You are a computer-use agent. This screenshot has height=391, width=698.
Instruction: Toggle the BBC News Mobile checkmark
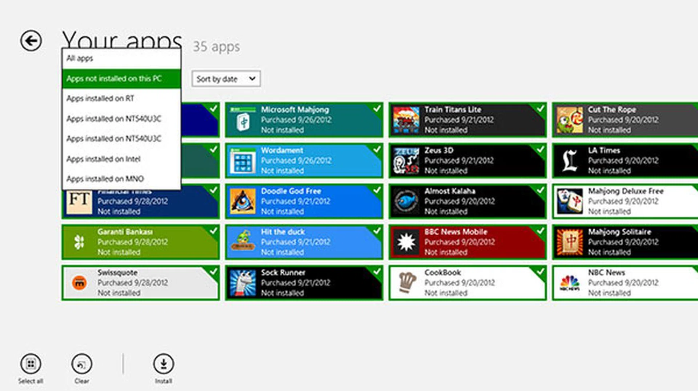[540, 231]
